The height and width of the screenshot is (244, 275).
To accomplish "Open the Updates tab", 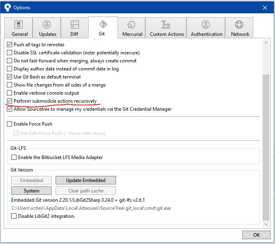I will [x=47, y=28].
